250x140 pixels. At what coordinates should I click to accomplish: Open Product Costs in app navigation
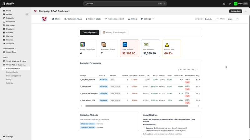(93, 19)
